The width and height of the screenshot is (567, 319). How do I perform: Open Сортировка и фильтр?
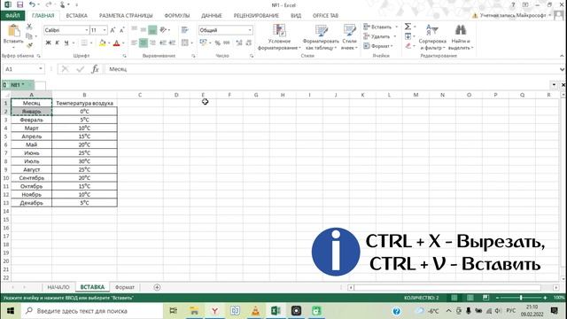[432, 37]
